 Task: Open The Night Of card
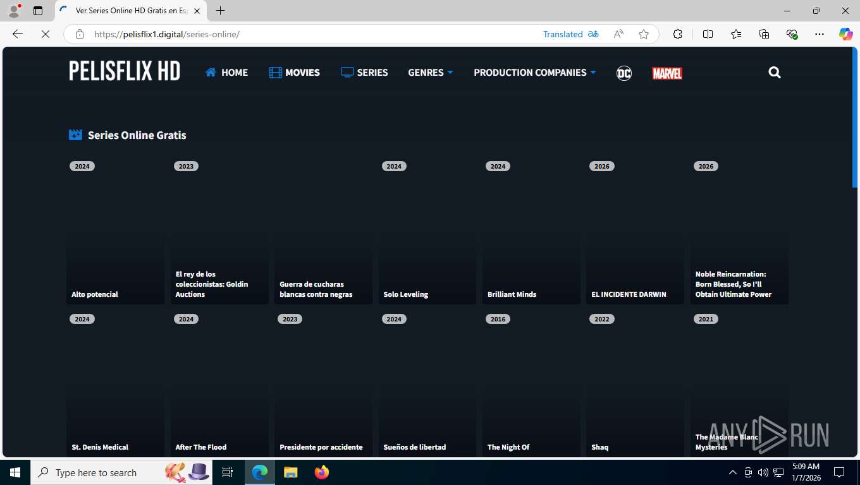[x=531, y=383]
